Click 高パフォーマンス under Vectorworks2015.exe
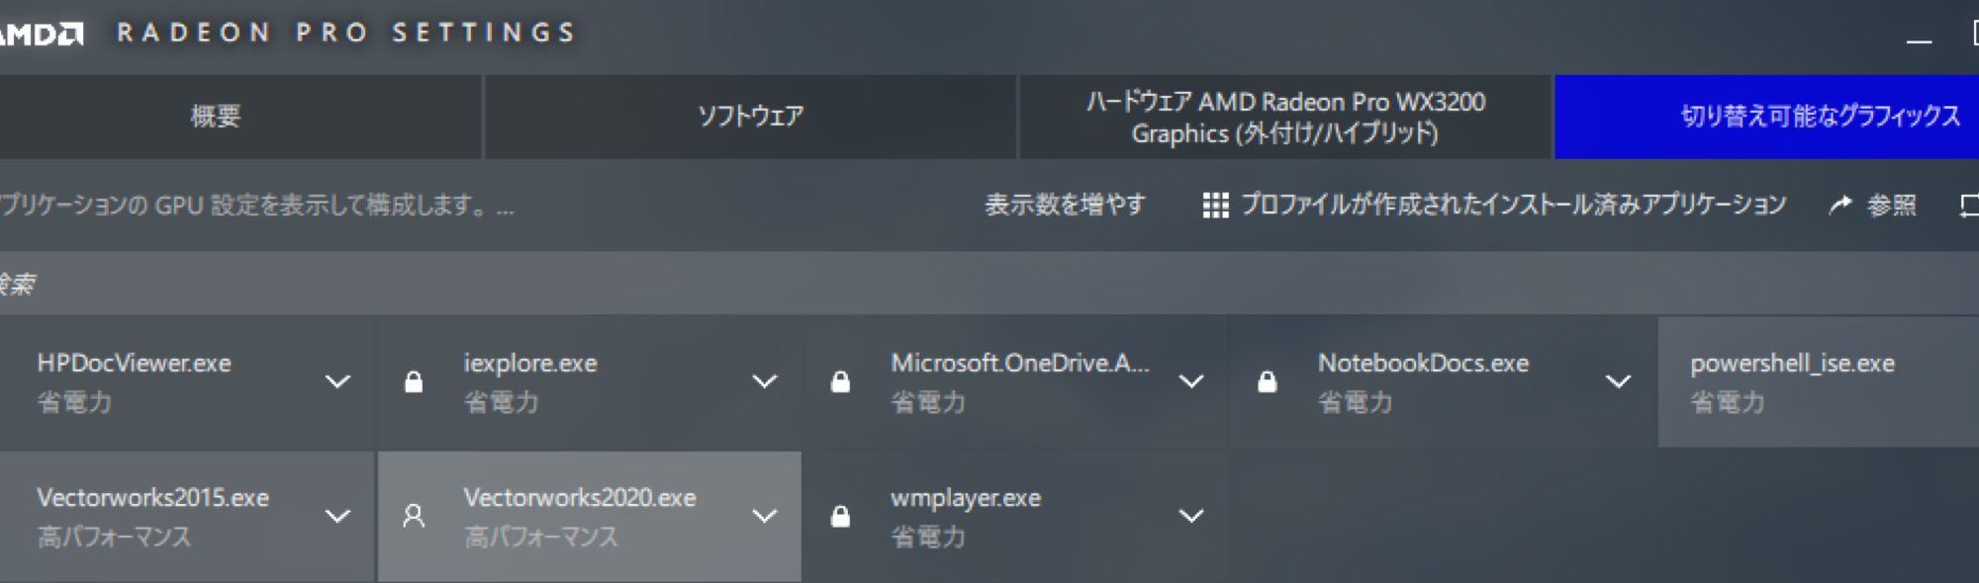The width and height of the screenshot is (1979, 583). point(114,537)
